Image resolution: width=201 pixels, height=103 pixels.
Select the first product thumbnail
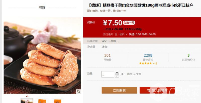(x=27, y=101)
